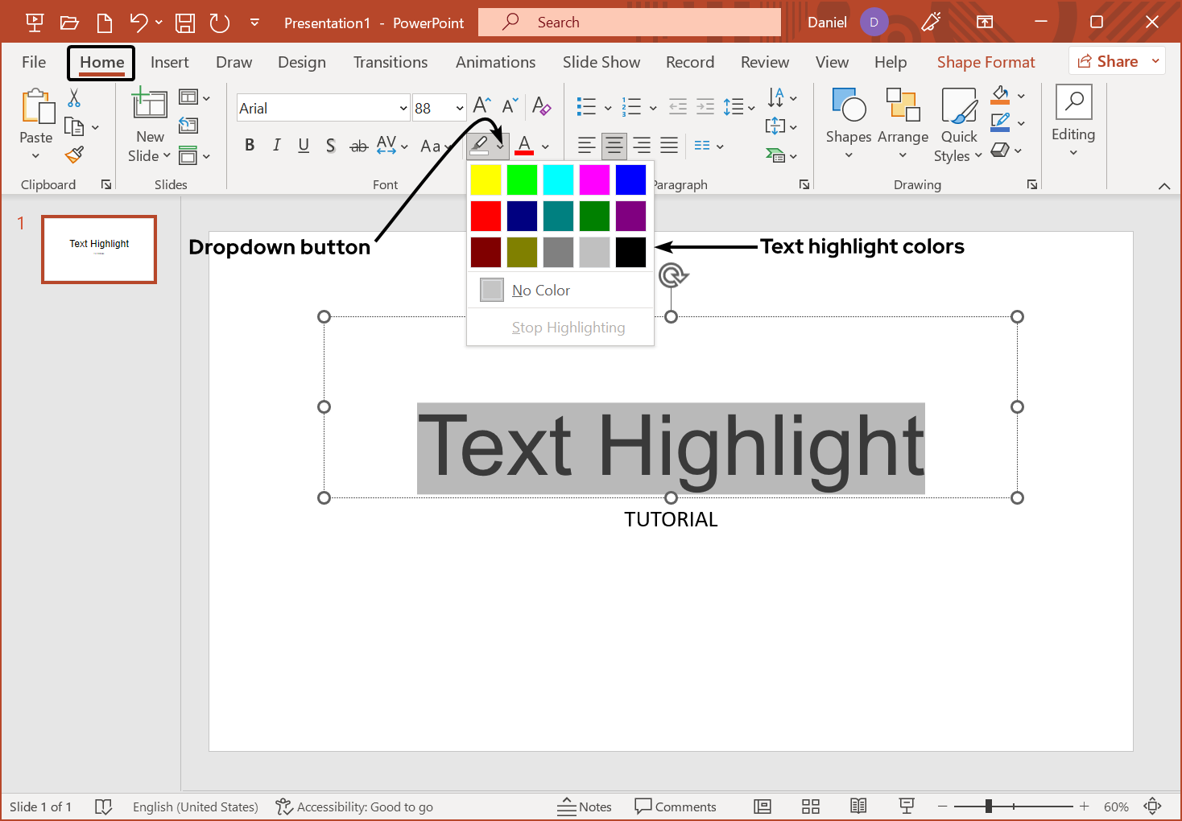Click the Share button
The image size is (1182, 821).
(1115, 60)
